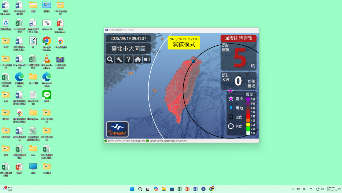Mute alert sound with speaker icon
342x193 pixels.
(x=147, y=60)
